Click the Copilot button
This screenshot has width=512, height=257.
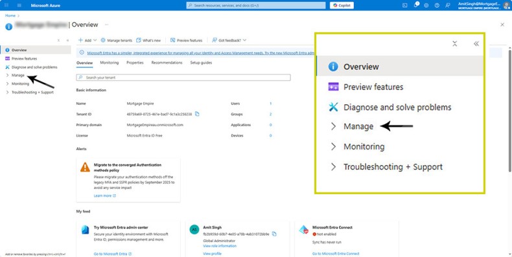pos(342,5)
